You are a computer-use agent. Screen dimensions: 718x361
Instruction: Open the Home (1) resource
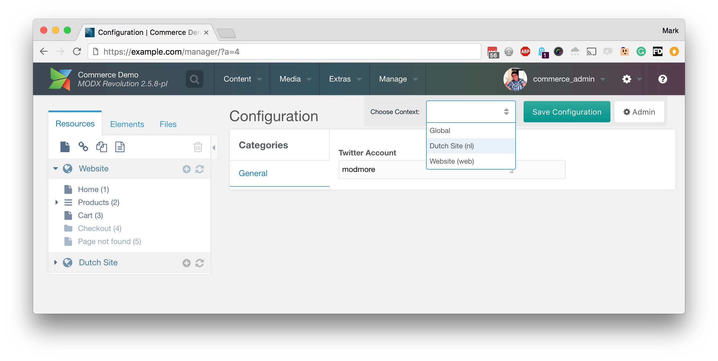[93, 189]
